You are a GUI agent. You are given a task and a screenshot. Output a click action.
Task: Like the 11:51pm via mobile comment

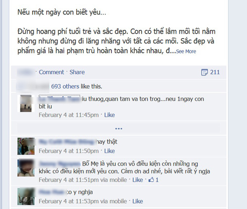point(138,180)
